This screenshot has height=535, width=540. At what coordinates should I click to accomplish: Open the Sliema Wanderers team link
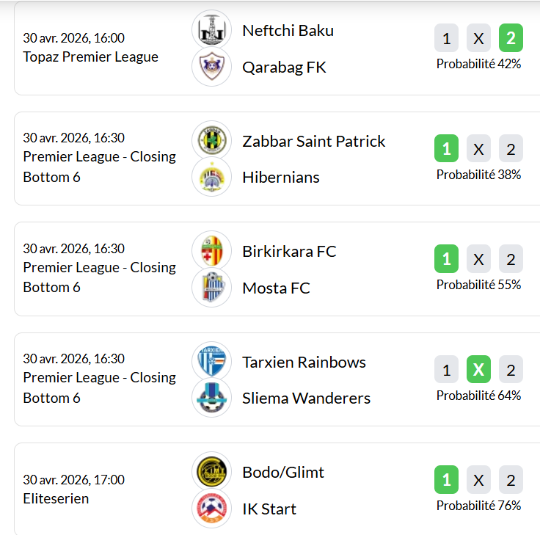tap(306, 398)
